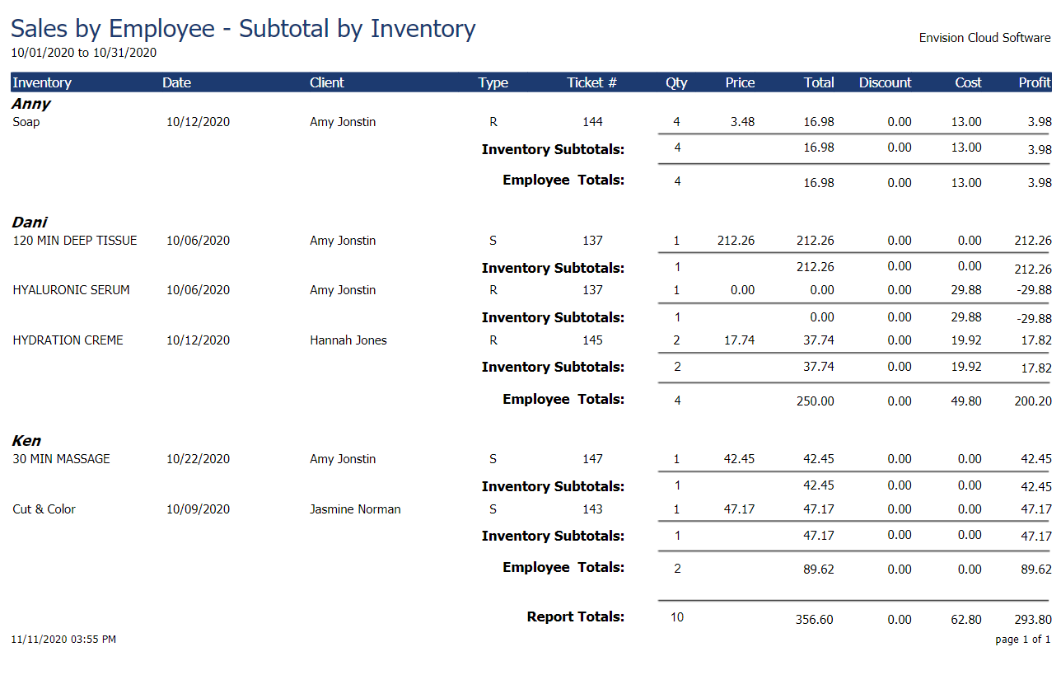Image resolution: width=1061 pixels, height=675 pixels.
Task: Click the Profit column header
Action: point(1035,82)
